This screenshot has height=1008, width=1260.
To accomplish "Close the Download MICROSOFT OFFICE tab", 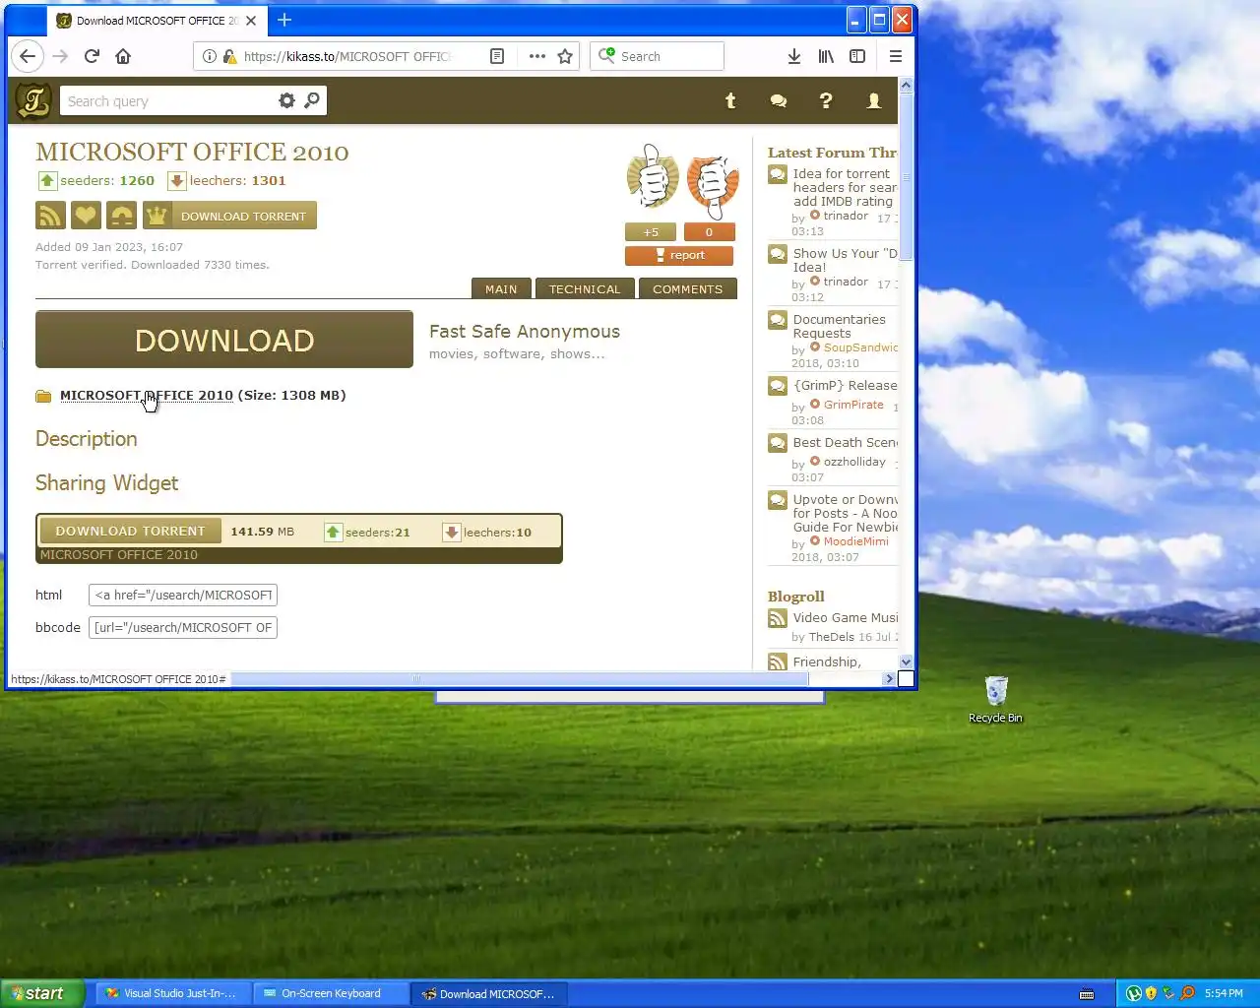I will tap(251, 20).
